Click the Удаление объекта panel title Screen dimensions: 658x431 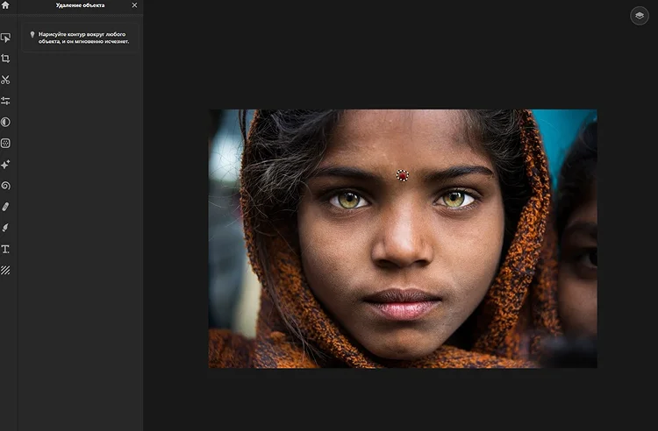(80, 5)
